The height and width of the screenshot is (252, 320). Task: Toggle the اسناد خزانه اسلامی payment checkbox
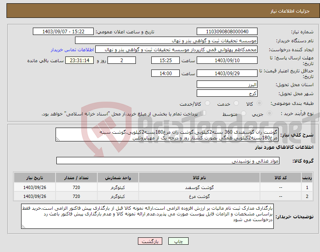204,113
